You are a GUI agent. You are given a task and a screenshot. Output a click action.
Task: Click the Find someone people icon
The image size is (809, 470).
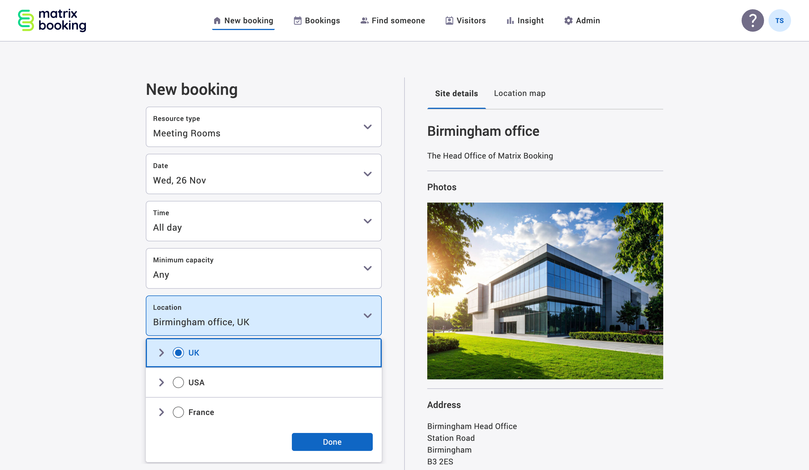364,20
